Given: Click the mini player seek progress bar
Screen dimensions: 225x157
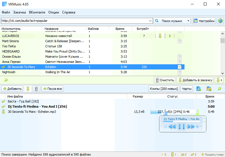Looking at the screenshot, I should (x=182, y=121).
